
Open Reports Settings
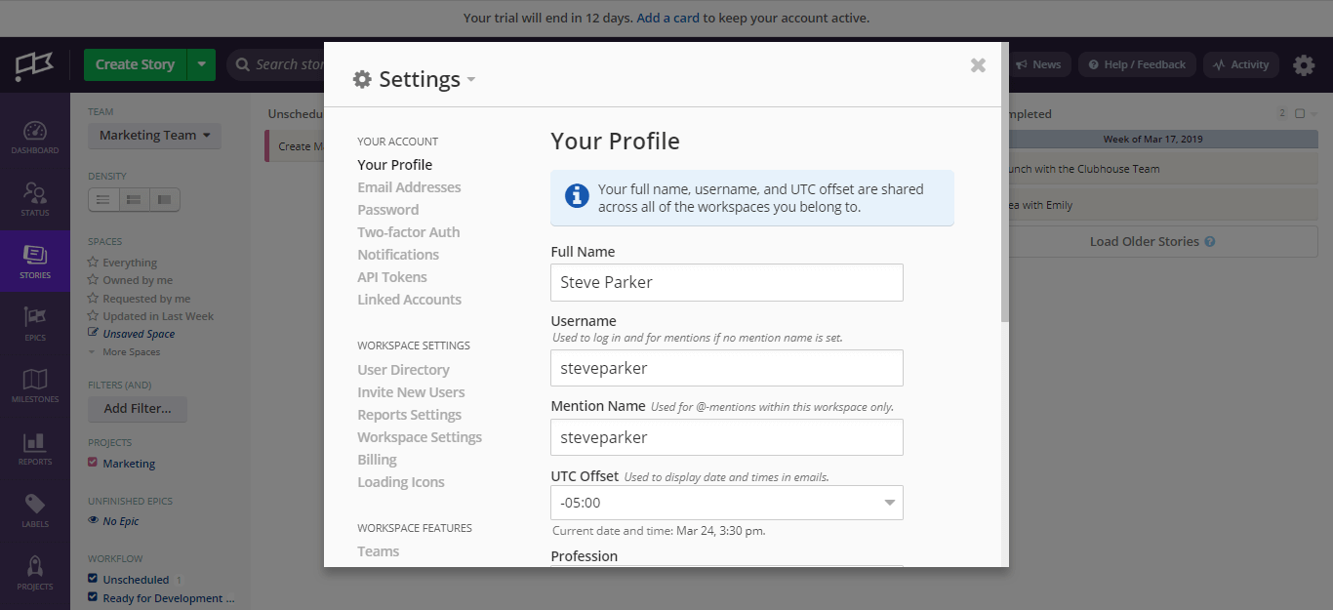coord(410,415)
